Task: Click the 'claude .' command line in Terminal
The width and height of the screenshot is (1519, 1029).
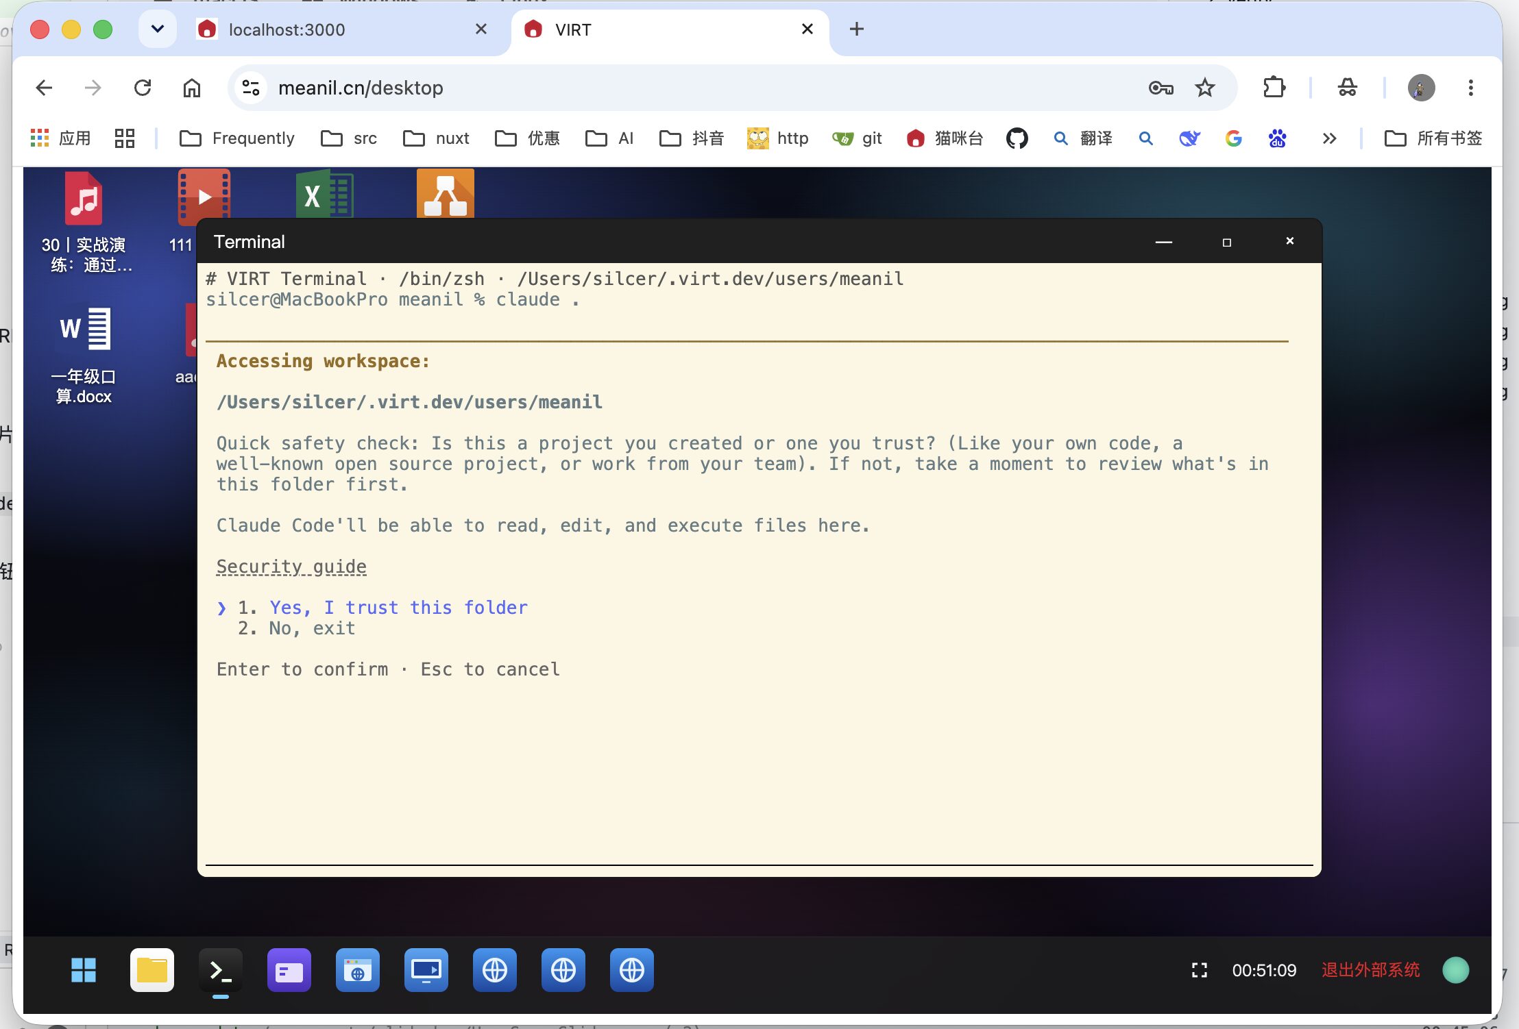Action: point(537,299)
